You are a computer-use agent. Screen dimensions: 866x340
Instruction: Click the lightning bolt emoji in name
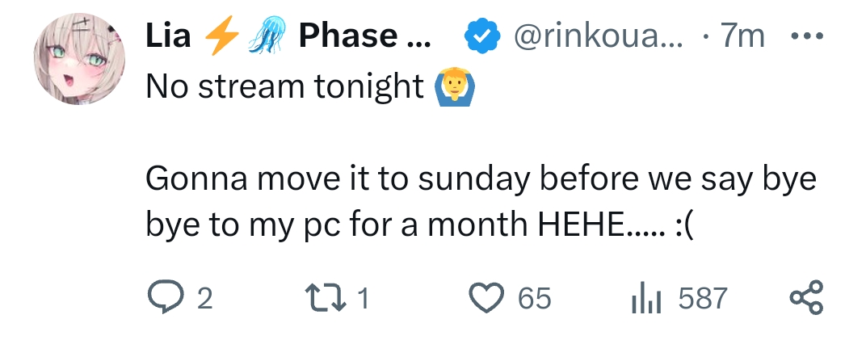click(217, 37)
